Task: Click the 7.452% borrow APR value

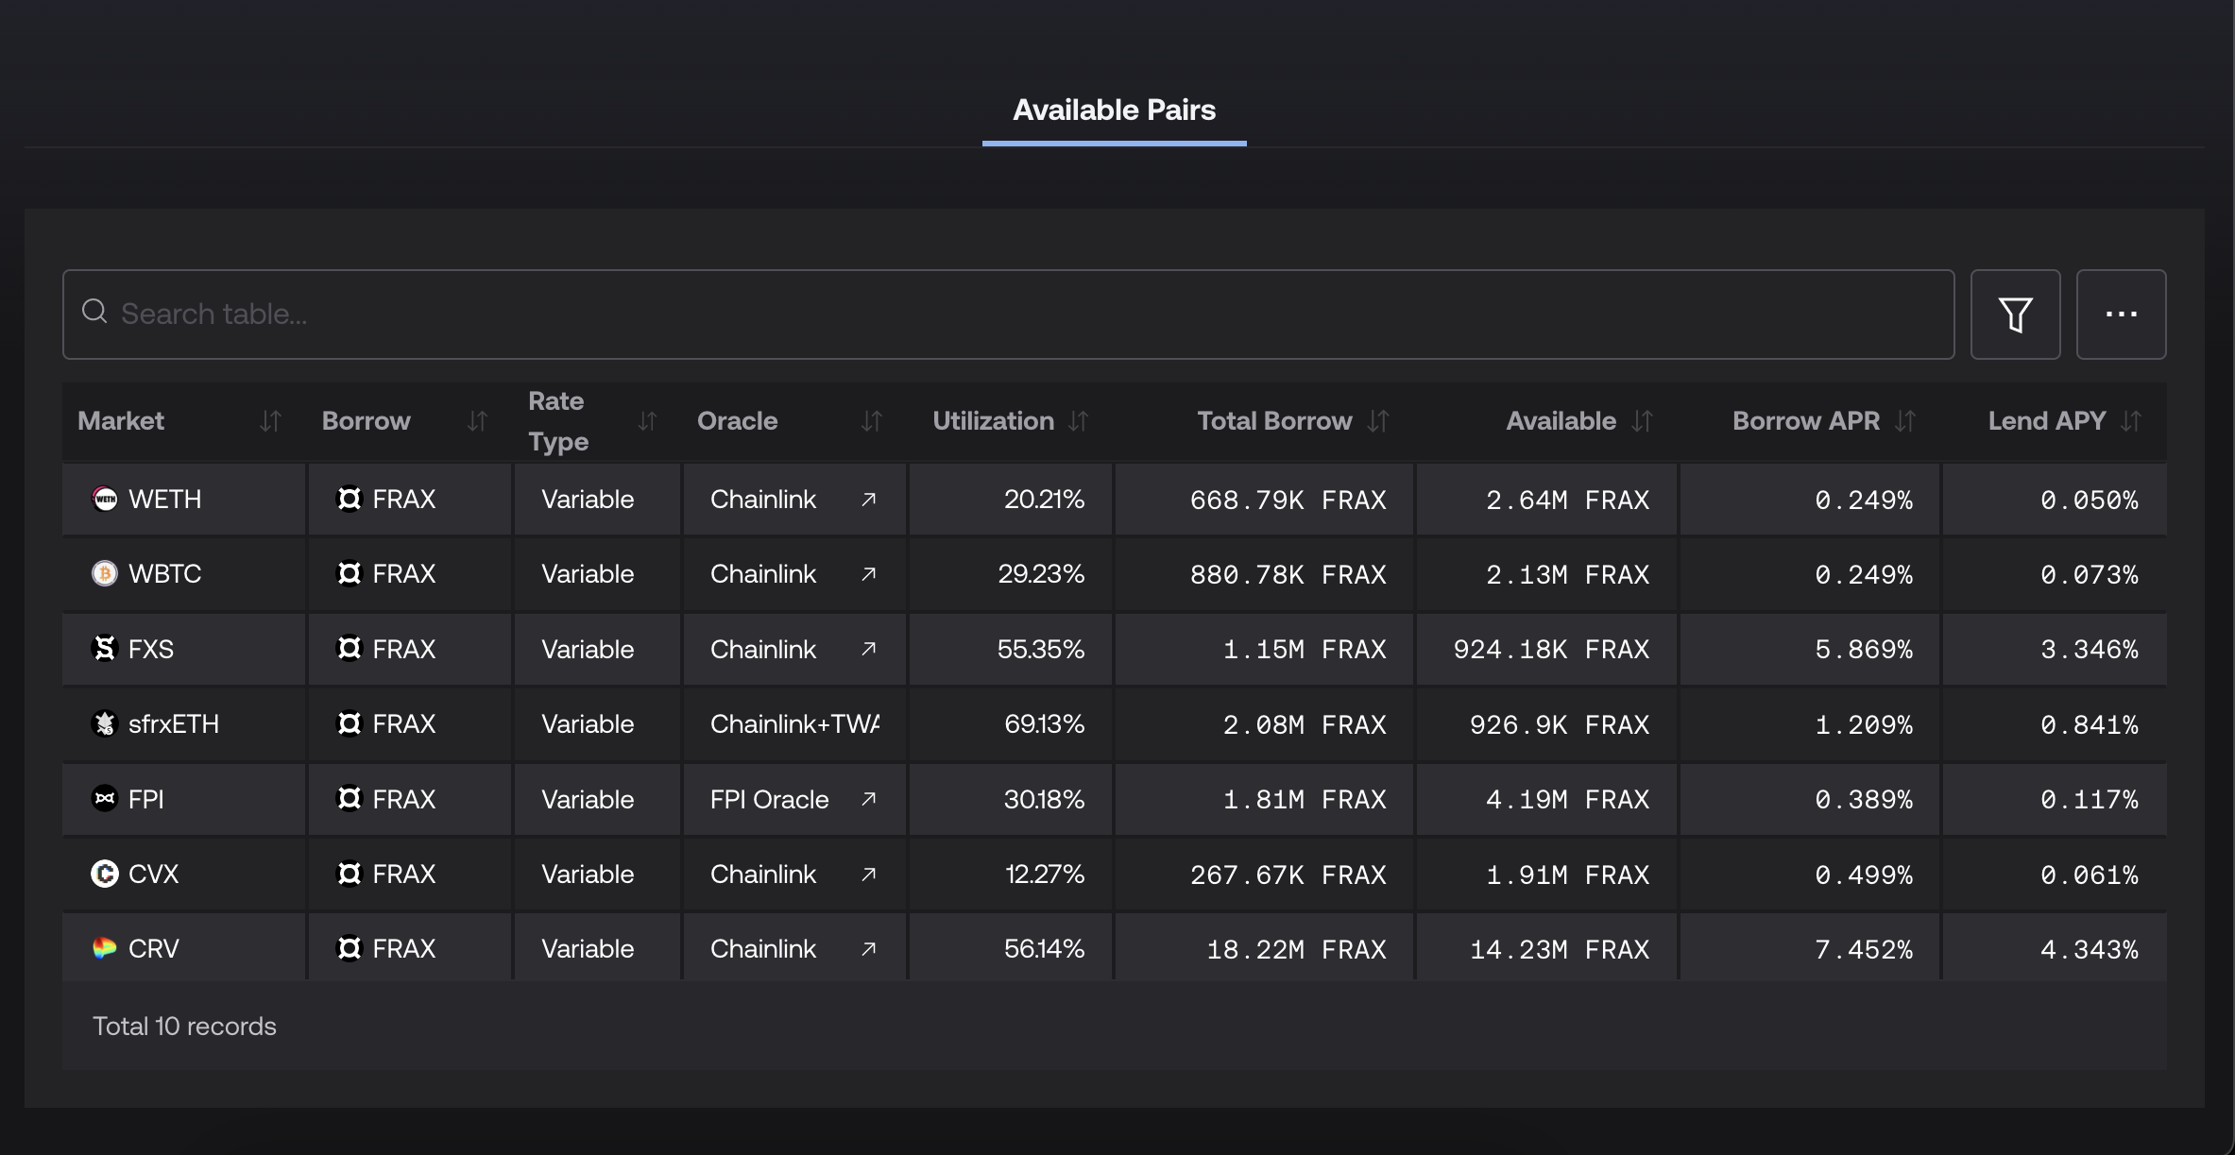Action: pyautogui.click(x=1864, y=949)
